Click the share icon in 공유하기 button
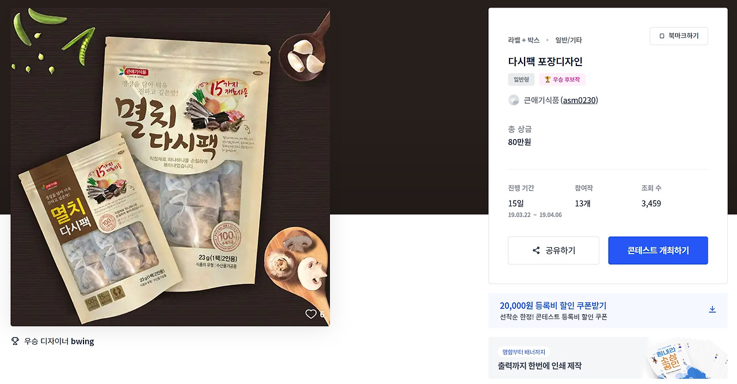 point(536,251)
